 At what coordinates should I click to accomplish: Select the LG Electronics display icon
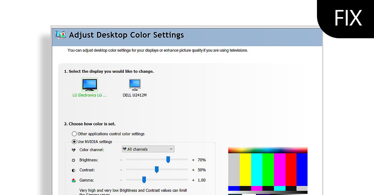[89, 84]
